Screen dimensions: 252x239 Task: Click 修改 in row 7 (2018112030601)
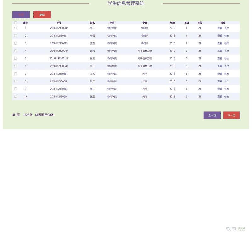coord(226,74)
